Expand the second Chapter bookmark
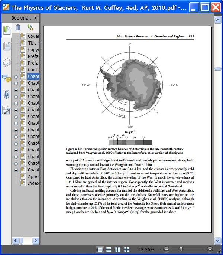This screenshot has width=223, height=255. tap(16, 84)
